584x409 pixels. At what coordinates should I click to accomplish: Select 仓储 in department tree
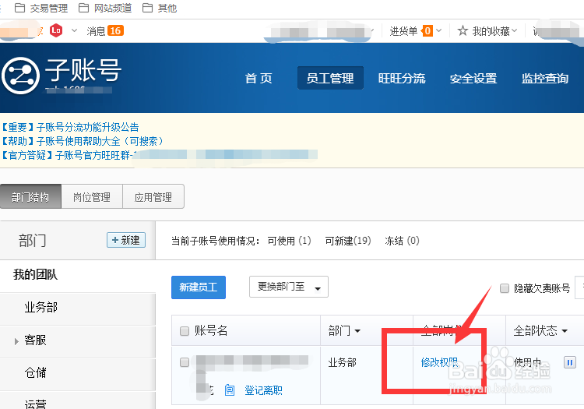[35, 372]
